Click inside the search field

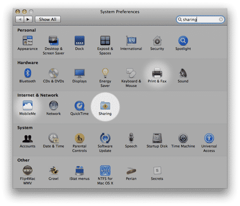200,20
